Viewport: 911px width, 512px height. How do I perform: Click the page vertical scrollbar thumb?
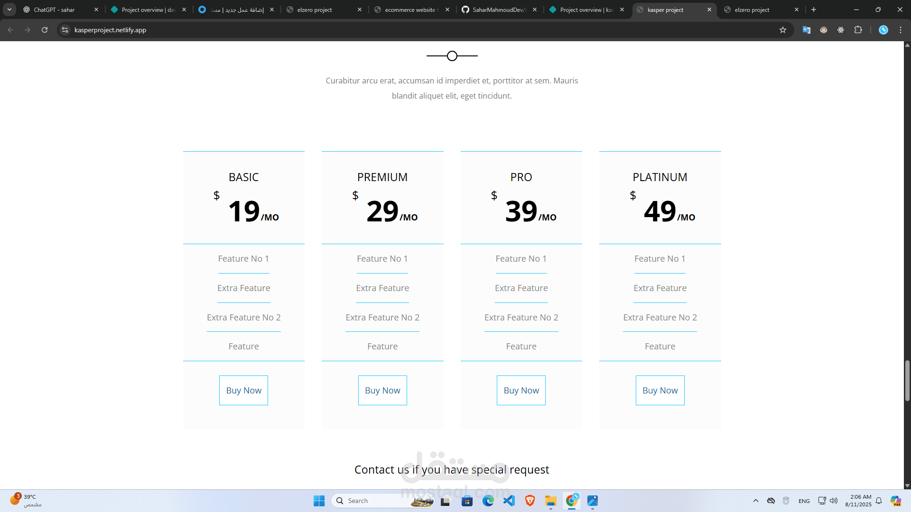907,379
